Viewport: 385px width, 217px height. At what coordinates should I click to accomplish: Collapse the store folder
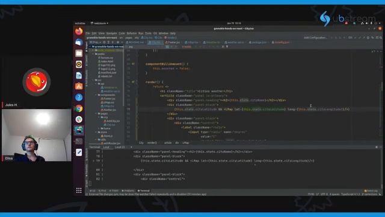coord(96,132)
